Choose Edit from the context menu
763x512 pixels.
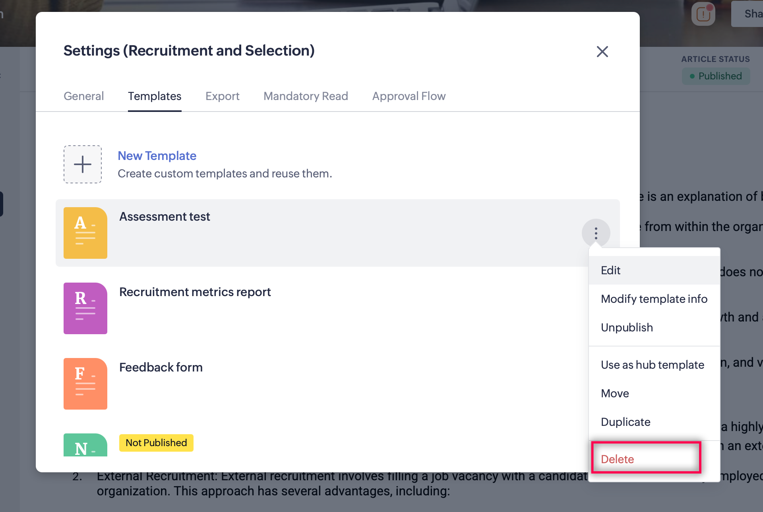610,270
